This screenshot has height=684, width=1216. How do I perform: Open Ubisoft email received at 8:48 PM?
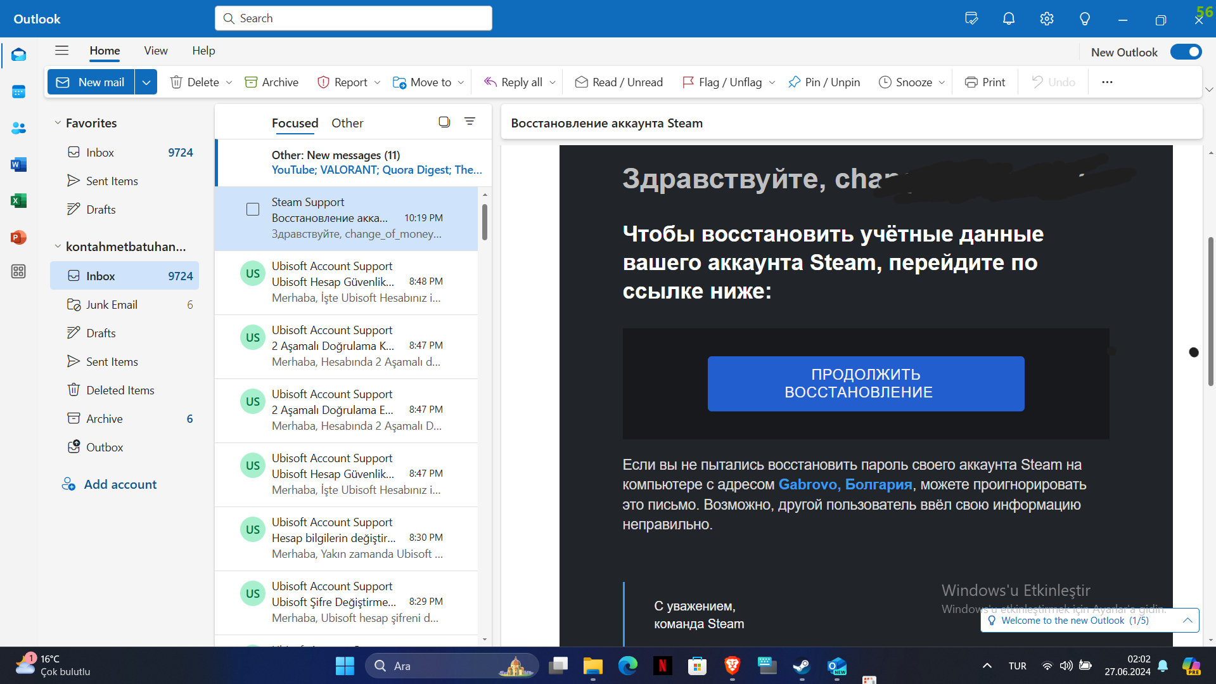click(x=346, y=282)
